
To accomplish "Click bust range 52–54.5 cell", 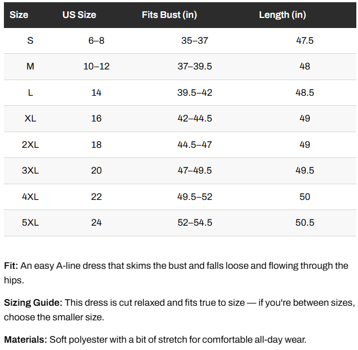I will 195,223.
